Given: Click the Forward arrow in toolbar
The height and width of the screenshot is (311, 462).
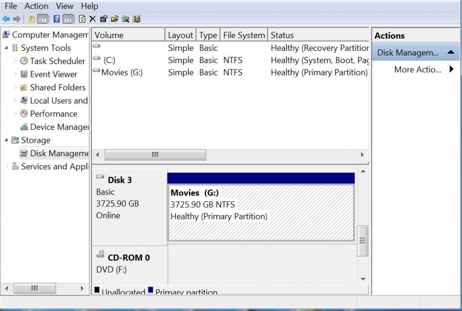Looking at the screenshot, I should 17,19.
